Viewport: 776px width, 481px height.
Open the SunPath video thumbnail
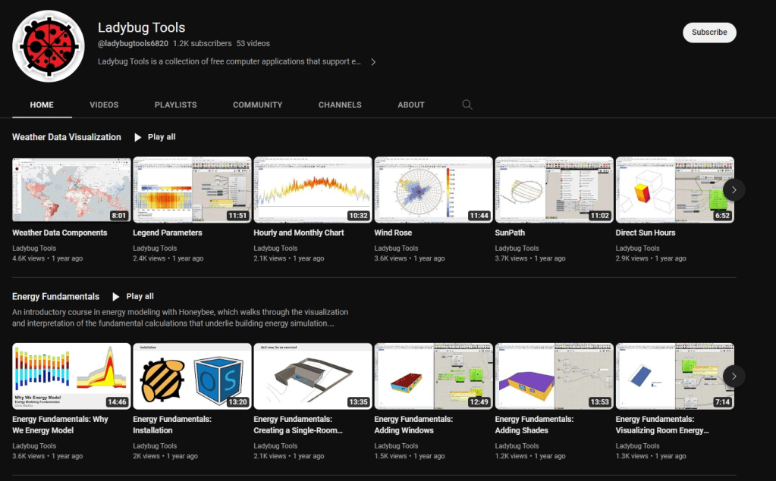(554, 189)
